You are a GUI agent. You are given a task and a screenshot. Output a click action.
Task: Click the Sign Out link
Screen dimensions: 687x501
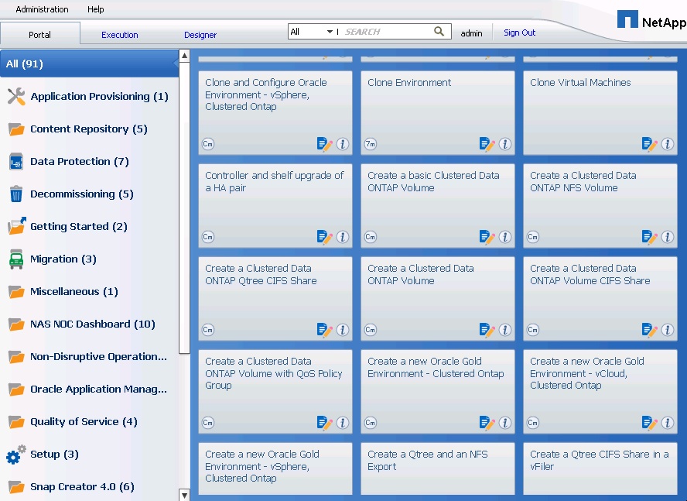519,33
